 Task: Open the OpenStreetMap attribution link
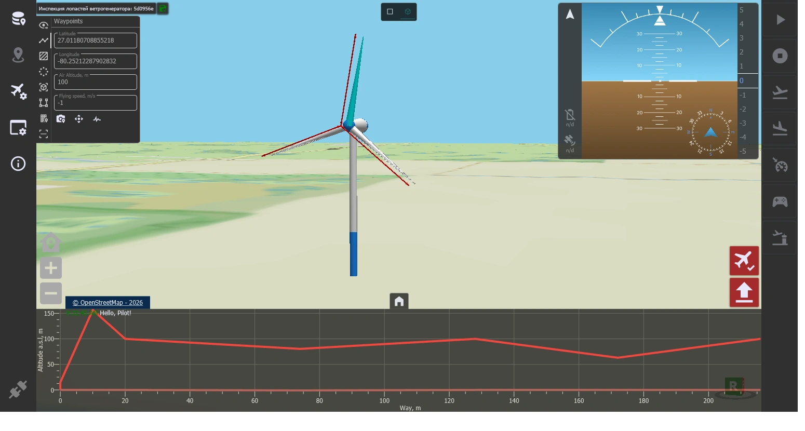coord(108,303)
